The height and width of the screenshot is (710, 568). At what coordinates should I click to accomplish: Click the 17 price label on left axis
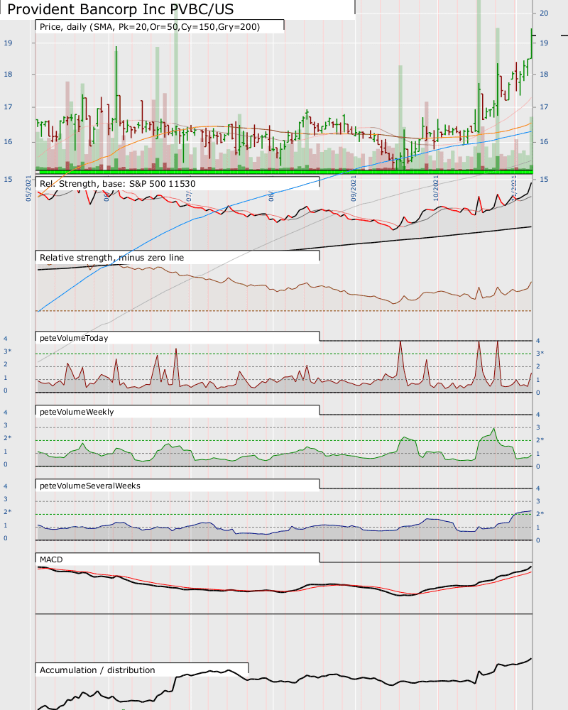pos(8,107)
